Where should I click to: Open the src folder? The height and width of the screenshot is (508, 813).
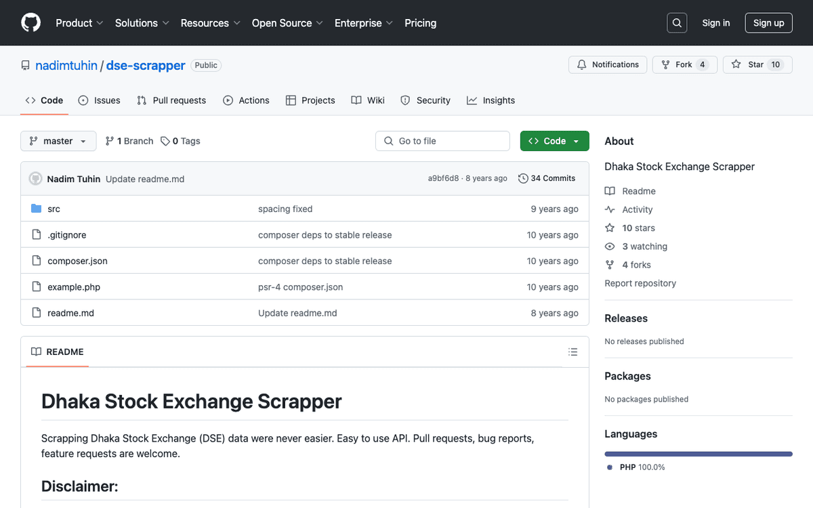[54, 209]
